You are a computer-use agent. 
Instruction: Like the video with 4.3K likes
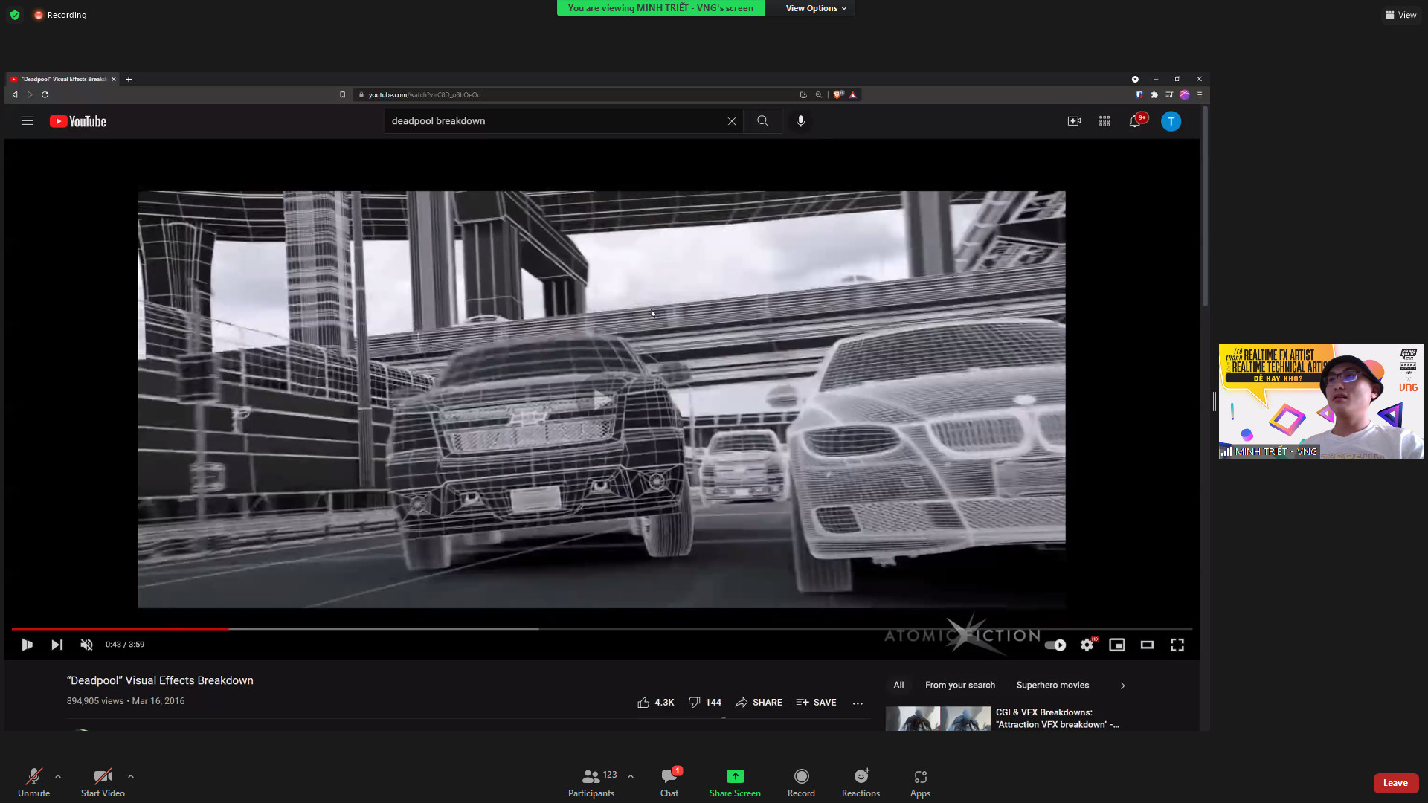pyautogui.click(x=655, y=702)
